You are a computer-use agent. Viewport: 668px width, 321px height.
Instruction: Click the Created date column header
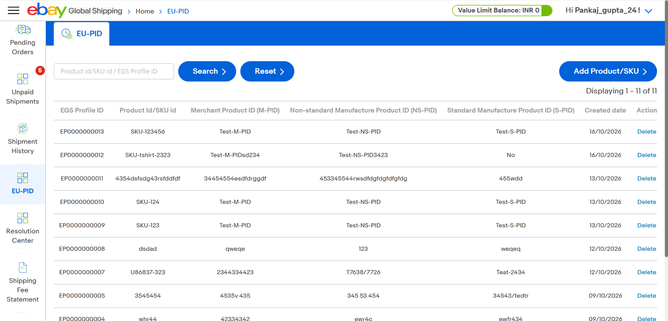[605, 110]
